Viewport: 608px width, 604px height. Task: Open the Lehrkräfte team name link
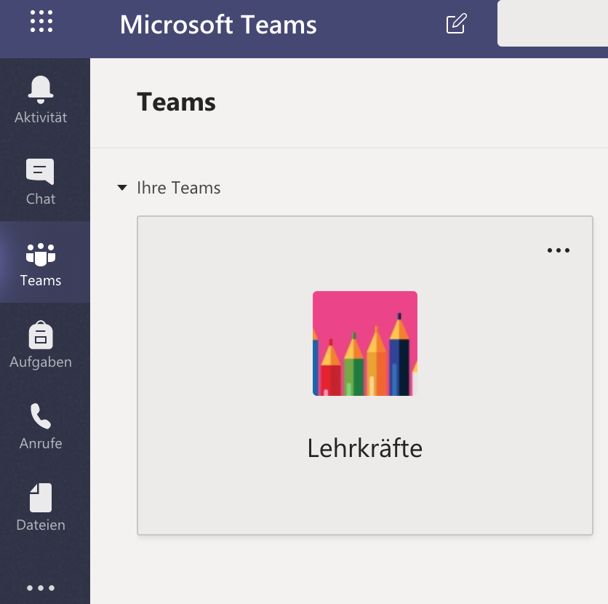click(365, 448)
